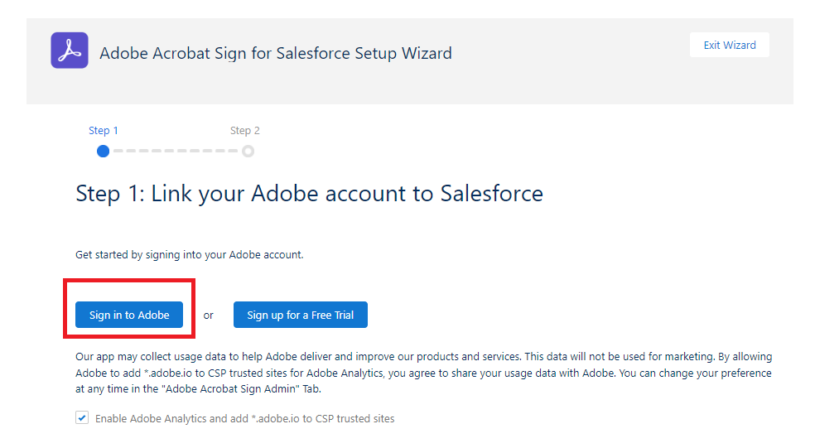815x448 pixels.
Task: Click the Step 1 Link your Adobe account heading
Action: pyautogui.click(x=309, y=194)
